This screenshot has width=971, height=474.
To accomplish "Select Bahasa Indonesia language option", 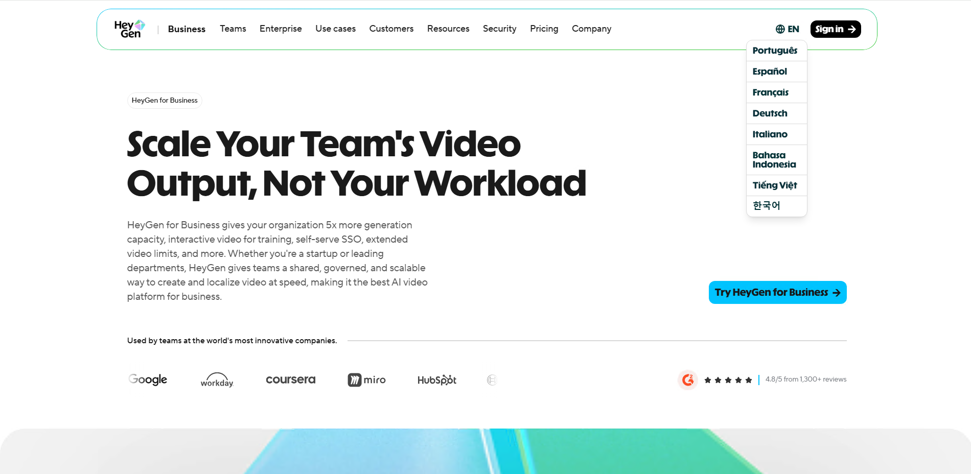I will (774, 160).
